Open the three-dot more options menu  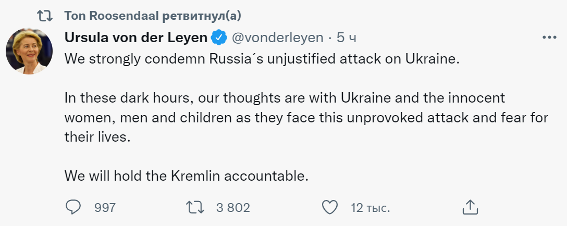point(550,37)
